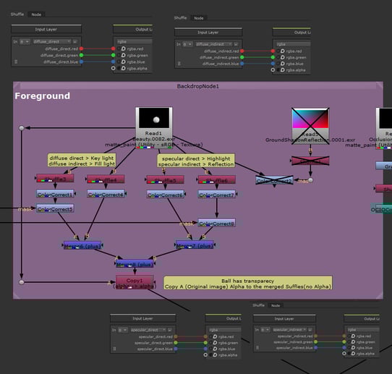Image resolution: width=392 pixels, height=374 pixels.
Task: Open the rgba output layer dropdown for diffuse_indirect
Action: (x=293, y=44)
